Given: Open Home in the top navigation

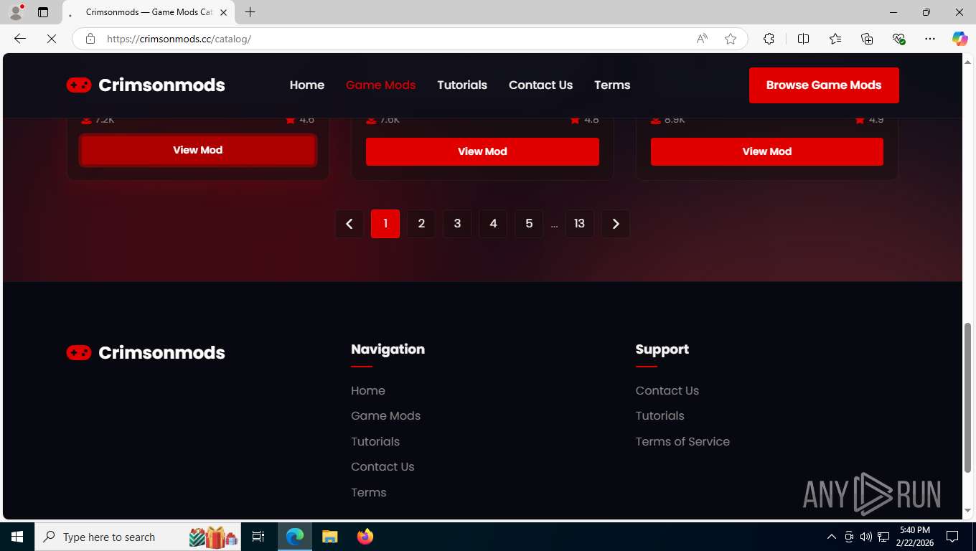Looking at the screenshot, I should [x=307, y=85].
